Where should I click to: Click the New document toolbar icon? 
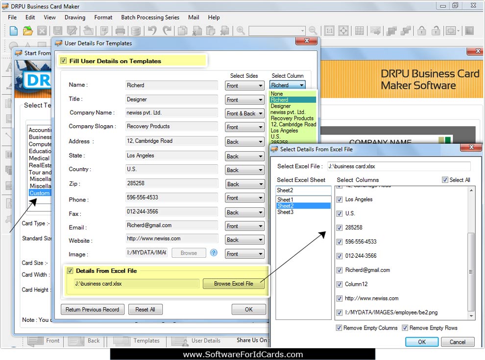[14, 30]
